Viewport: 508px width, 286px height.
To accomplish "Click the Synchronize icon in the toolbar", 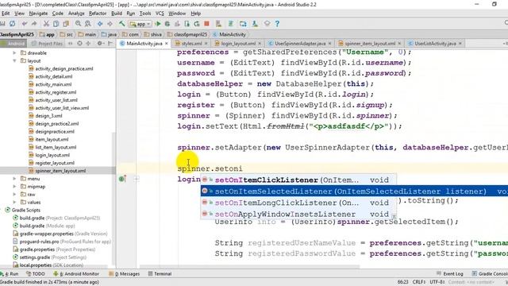I will pos(13,24).
